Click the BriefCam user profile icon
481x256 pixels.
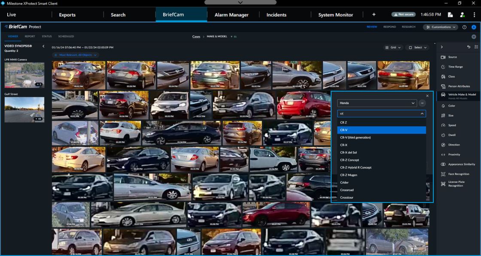474,27
